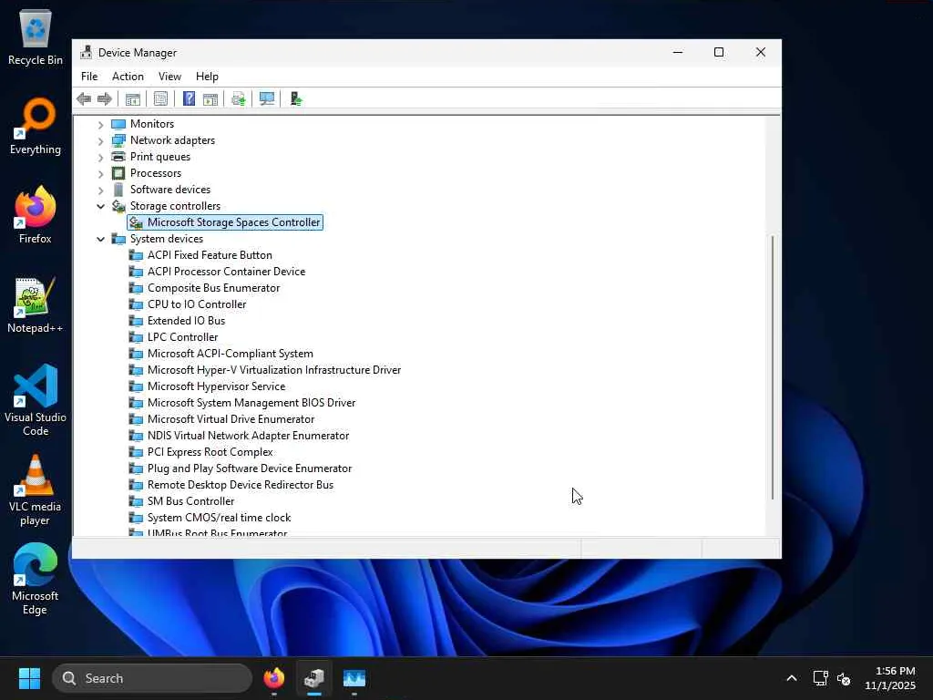Collapse the Storage controllers category

point(100,206)
